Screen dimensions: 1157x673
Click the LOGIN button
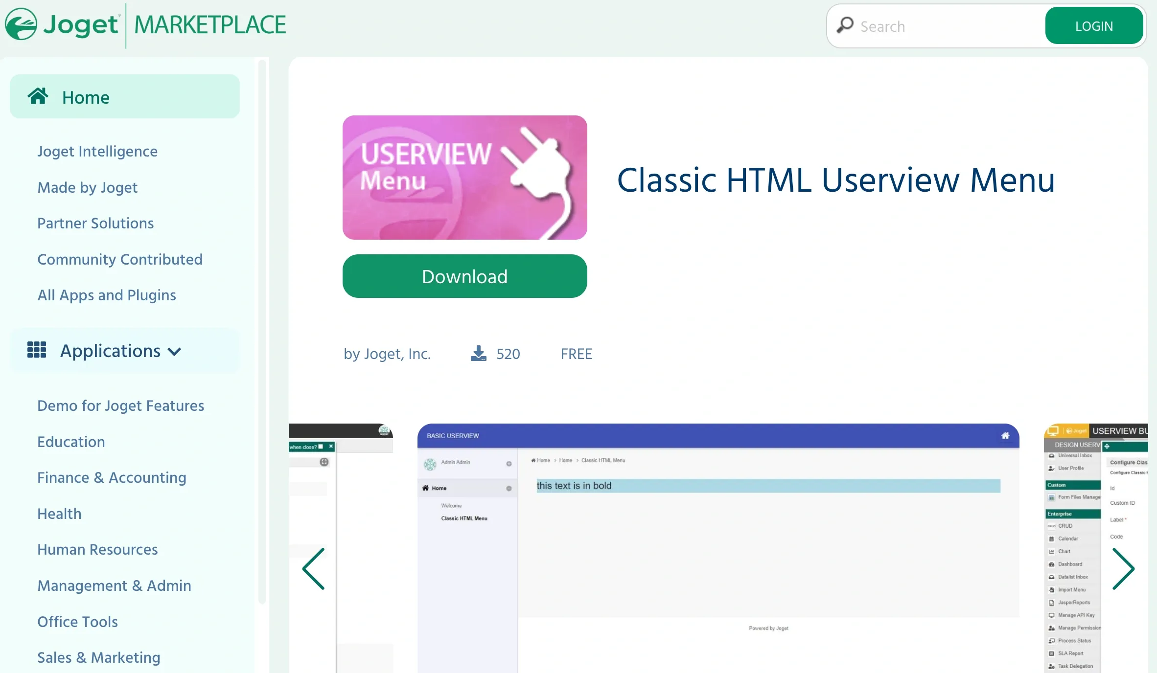coord(1093,26)
